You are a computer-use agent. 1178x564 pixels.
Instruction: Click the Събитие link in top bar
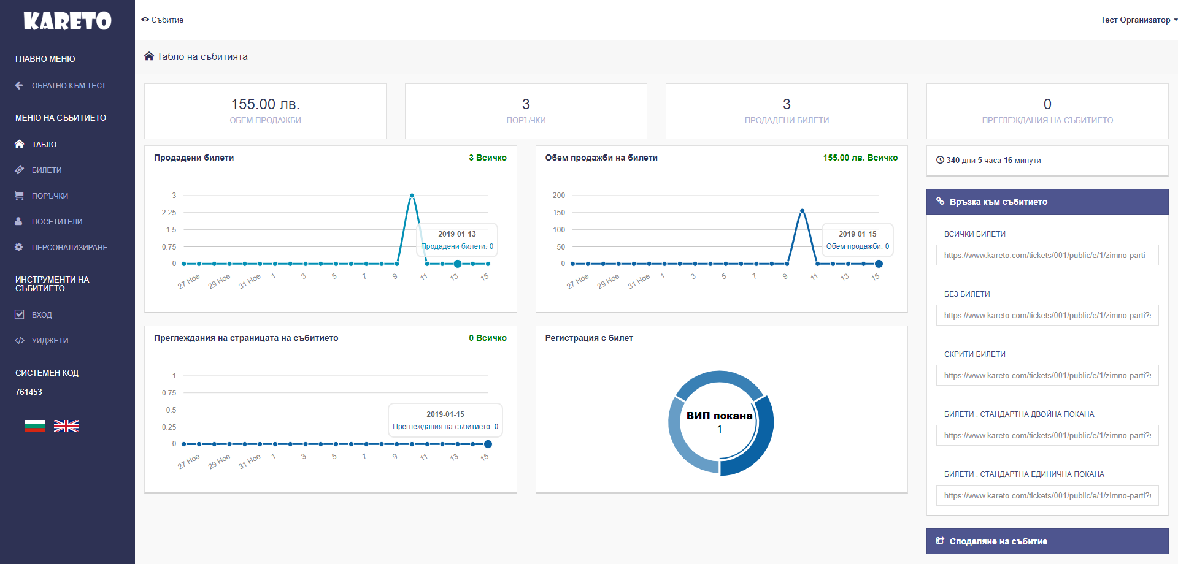point(167,20)
